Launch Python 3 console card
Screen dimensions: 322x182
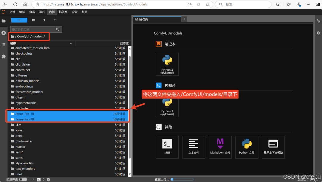click(167, 106)
